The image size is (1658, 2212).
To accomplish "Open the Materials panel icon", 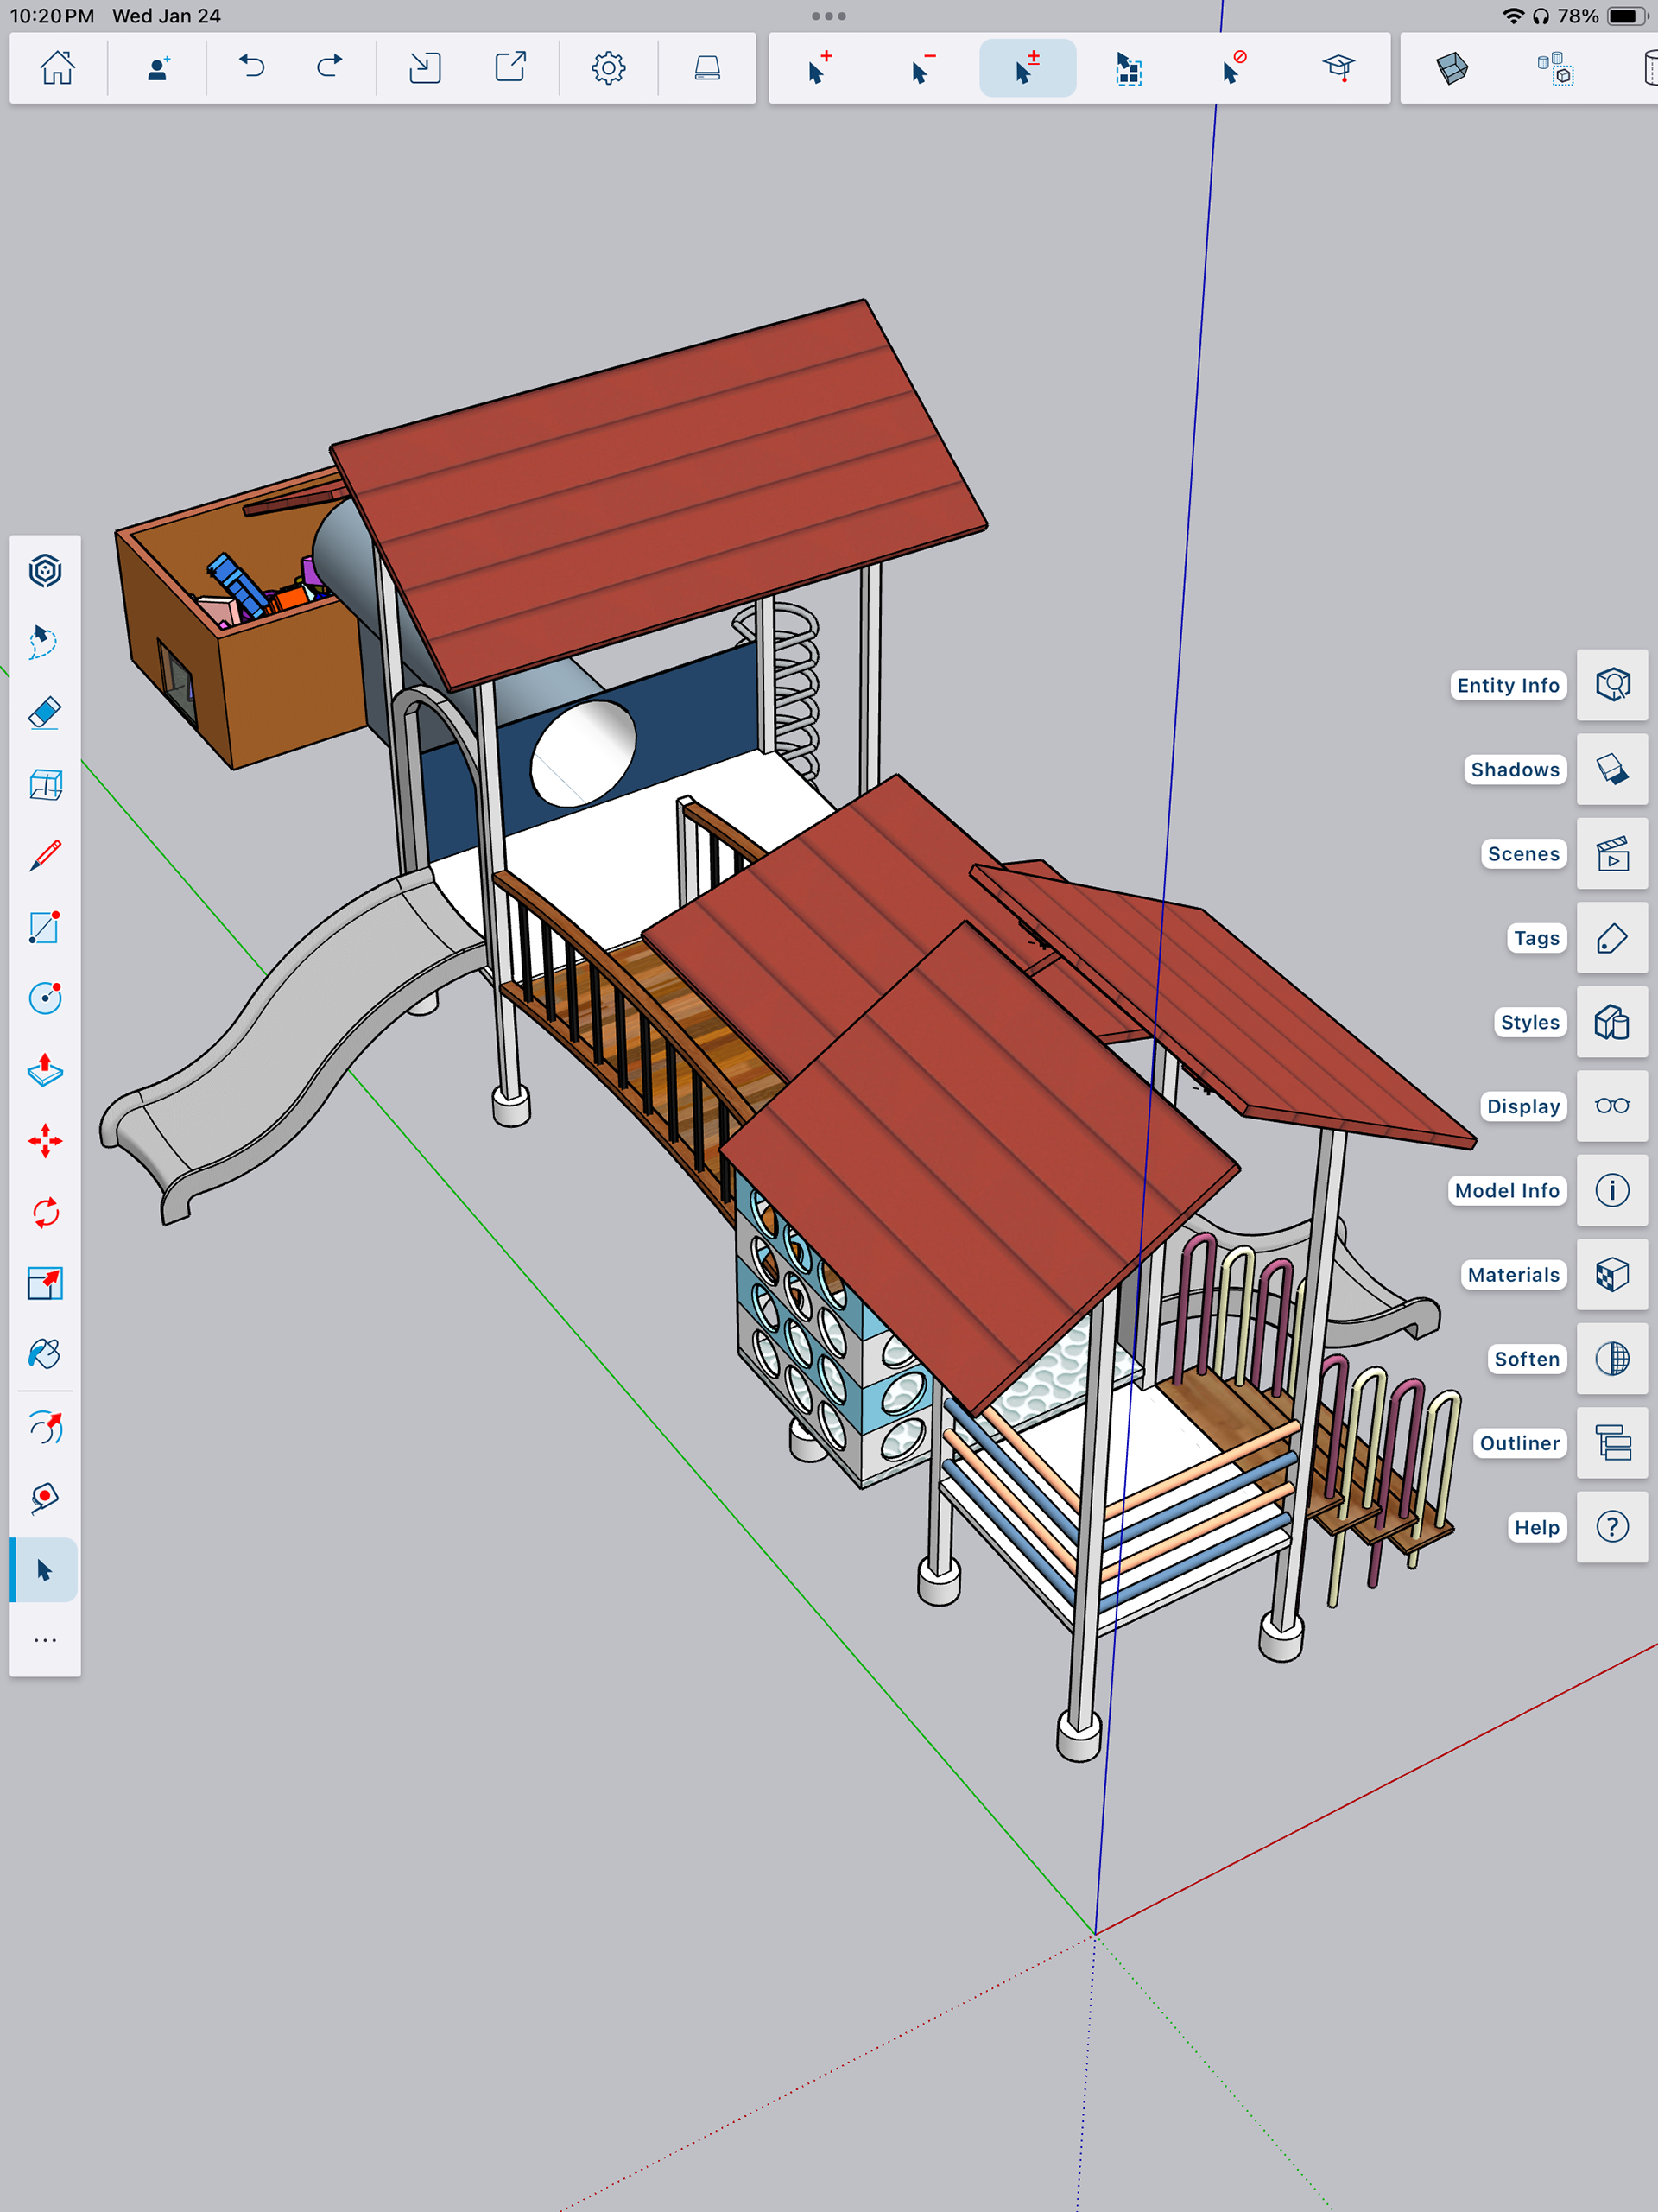I will [1611, 1275].
